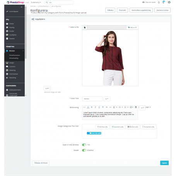Click the Katalog store icon in sidebar
176x176 pixels.
pyautogui.click(x=7, y=27)
